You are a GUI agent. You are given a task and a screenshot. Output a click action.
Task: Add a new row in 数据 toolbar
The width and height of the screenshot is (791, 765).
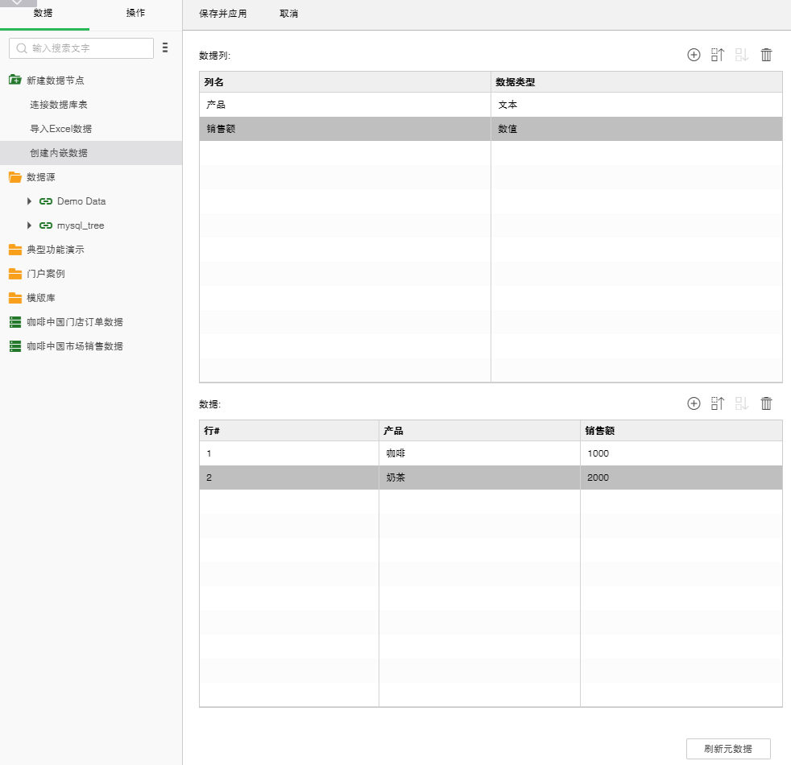[x=694, y=403]
